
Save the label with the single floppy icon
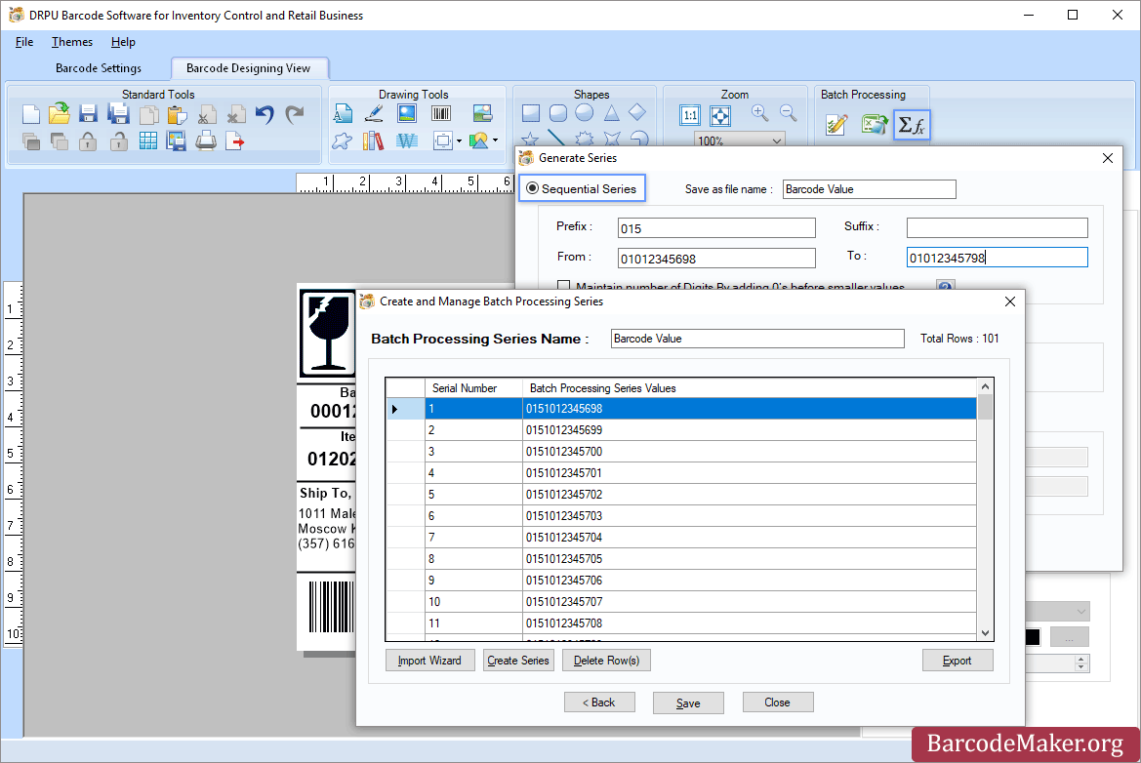88,114
